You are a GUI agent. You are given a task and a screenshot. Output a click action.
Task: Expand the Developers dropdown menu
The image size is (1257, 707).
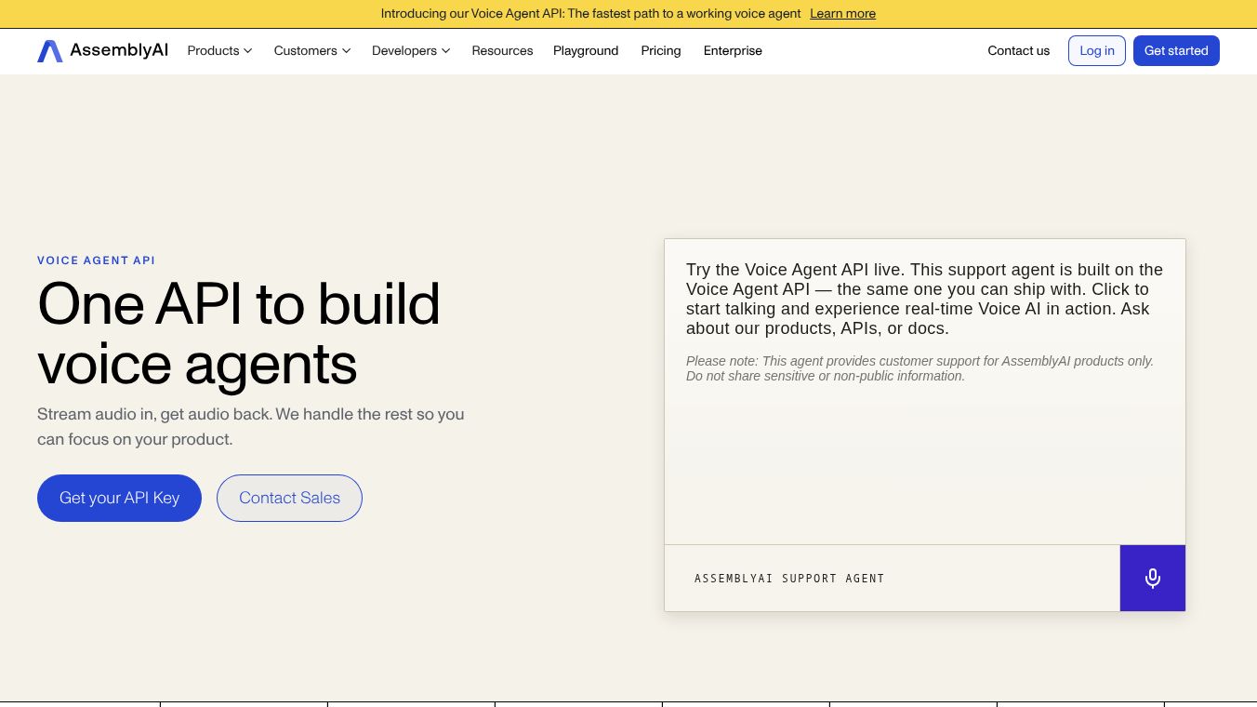pos(411,51)
